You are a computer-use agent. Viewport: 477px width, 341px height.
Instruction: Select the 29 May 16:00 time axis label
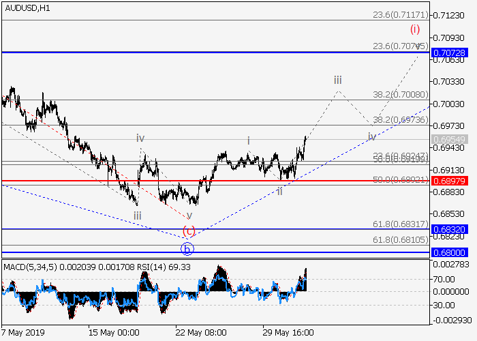tap(290, 333)
